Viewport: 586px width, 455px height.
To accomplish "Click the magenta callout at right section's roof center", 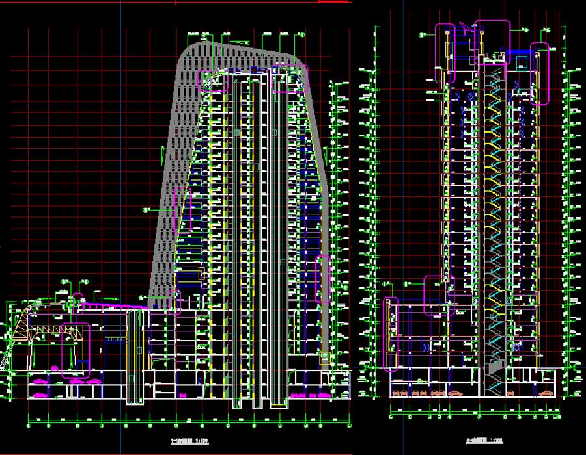I will pos(492,41).
